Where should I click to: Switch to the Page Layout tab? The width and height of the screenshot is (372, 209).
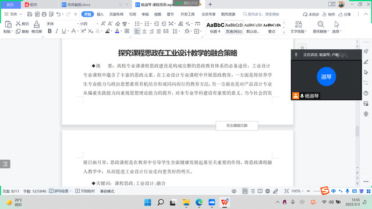(x=116, y=14)
